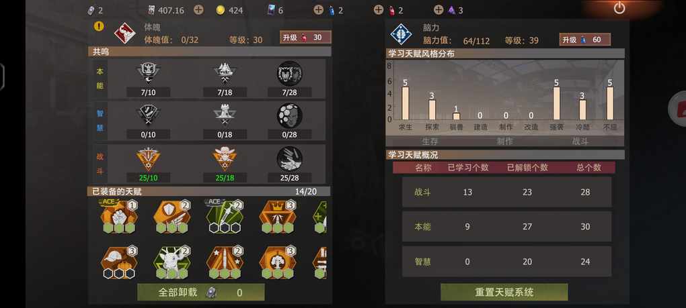
Task: Click the 全部卸载 unload all button
Action: [x=201, y=293]
